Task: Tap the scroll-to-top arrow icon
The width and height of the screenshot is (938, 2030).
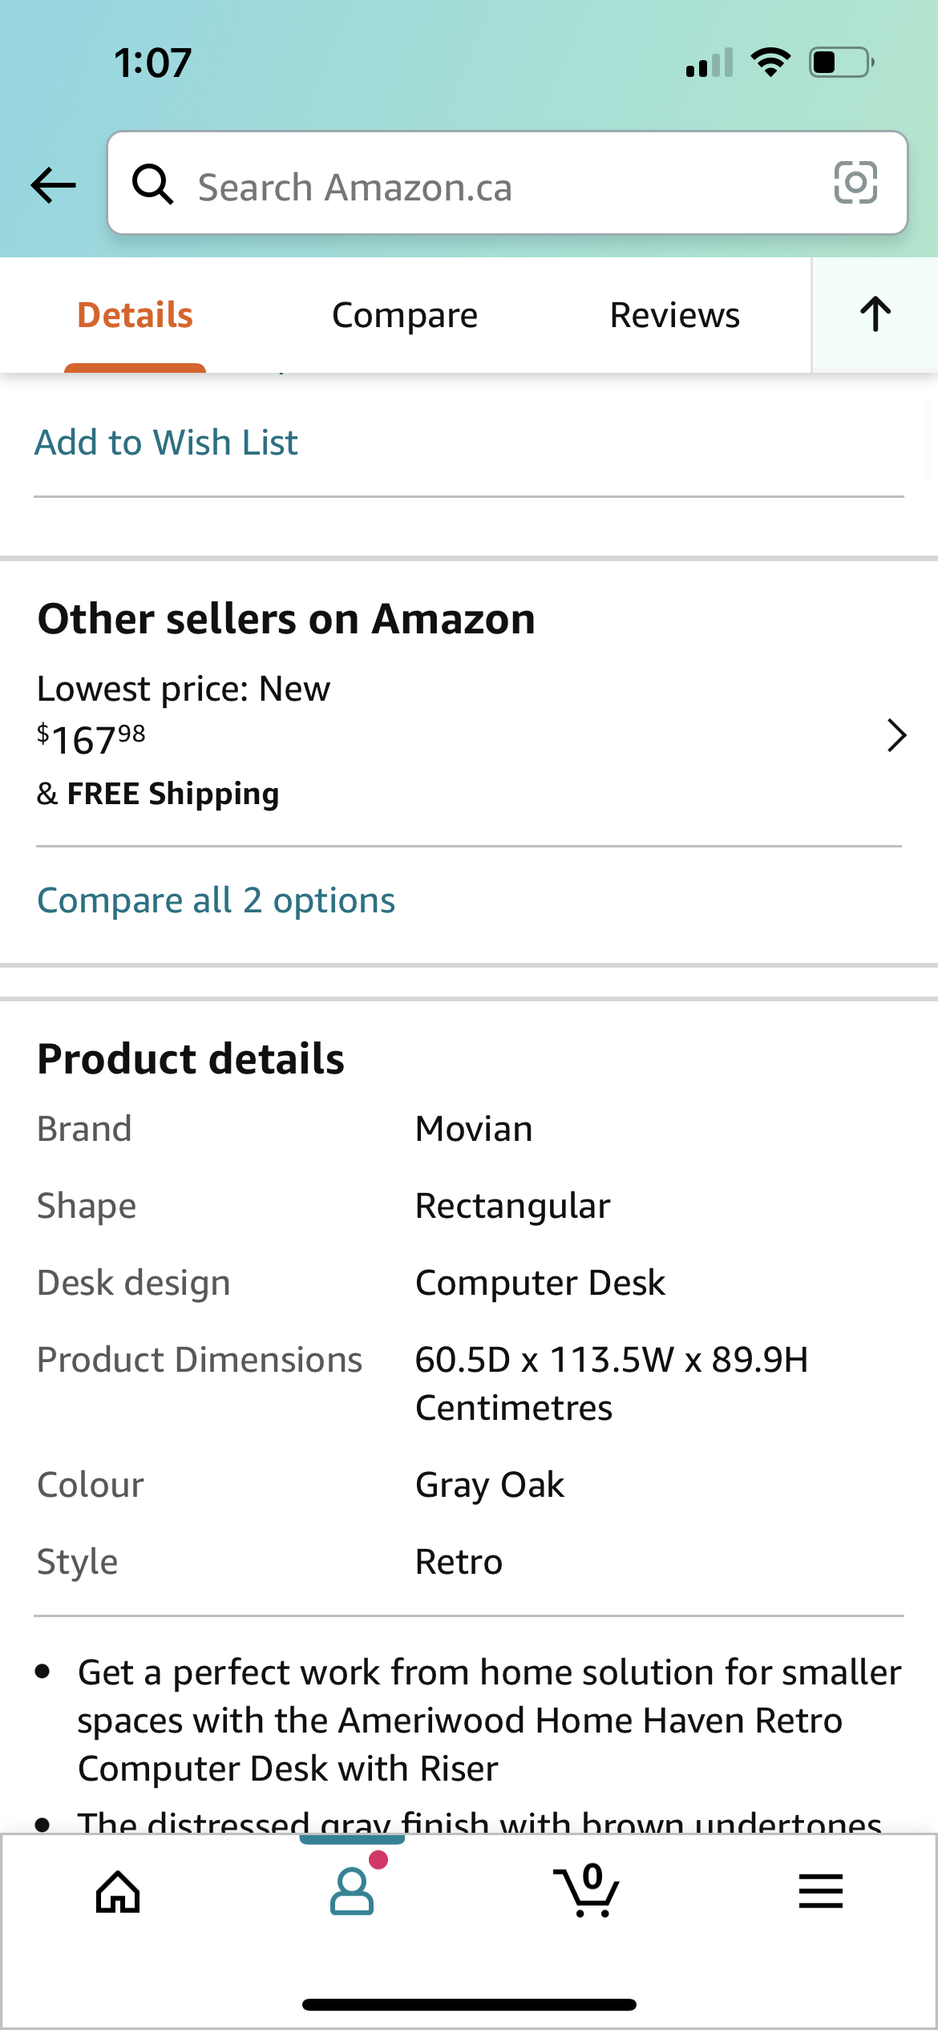Action: tap(875, 314)
